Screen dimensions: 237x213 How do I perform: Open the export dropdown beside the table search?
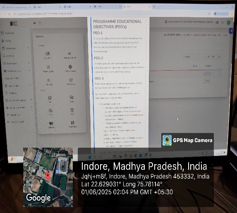pyautogui.click(x=220, y=57)
